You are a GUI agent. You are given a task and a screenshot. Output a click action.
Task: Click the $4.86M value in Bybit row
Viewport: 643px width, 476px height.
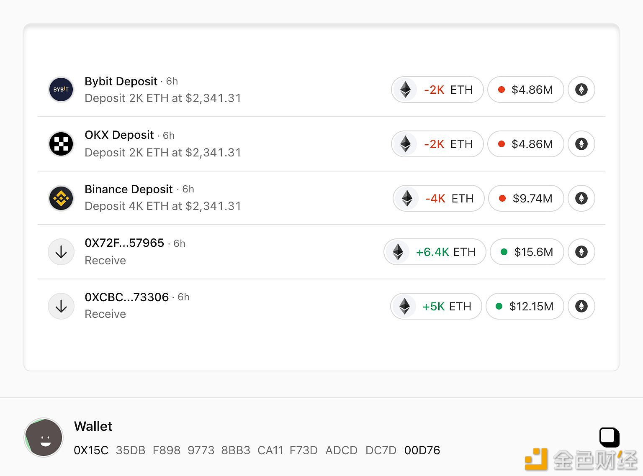tap(526, 90)
